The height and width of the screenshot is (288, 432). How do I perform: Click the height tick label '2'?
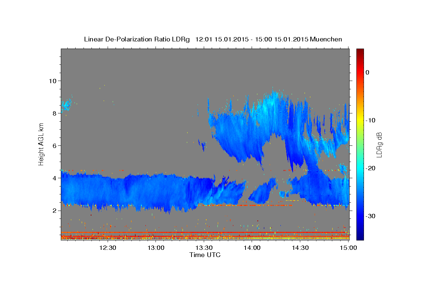(x=55, y=211)
